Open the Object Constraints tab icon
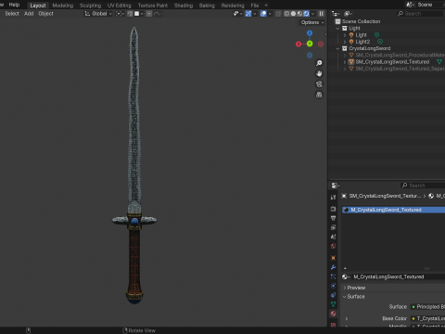 tap(333, 295)
